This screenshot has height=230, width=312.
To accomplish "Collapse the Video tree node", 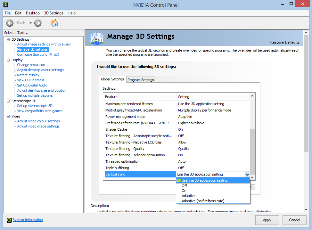I will click(x=8, y=116).
